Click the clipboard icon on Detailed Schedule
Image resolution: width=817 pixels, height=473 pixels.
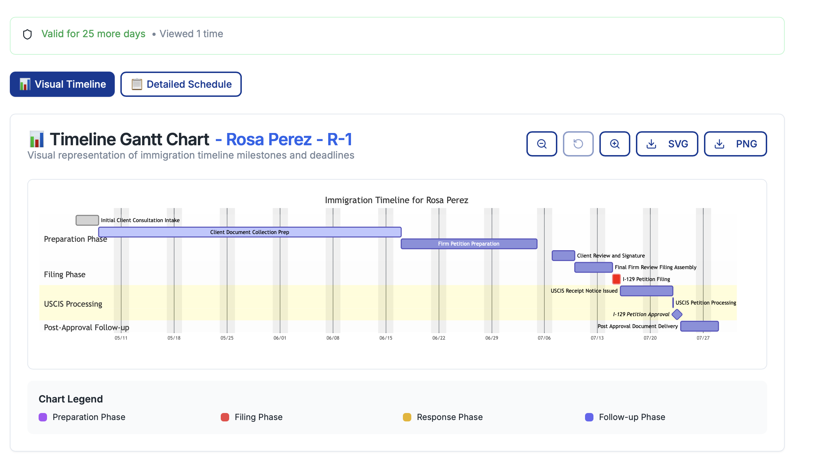tap(137, 84)
